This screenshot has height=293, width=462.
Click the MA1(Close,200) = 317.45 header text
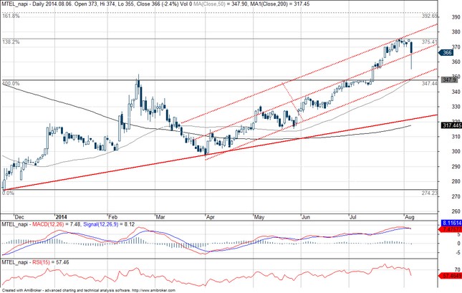tap(279, 4)
